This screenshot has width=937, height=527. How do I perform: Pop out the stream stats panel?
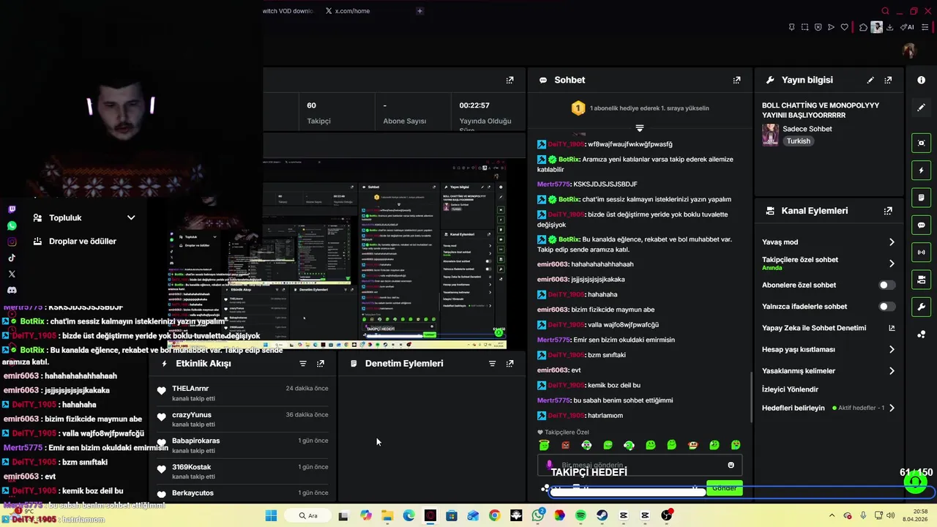point(510,80)
